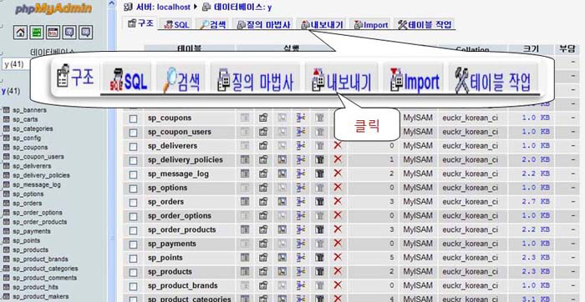Drop sp_payments with its red X icon
585x302 pixels.
pyautogui.click(x=338, y=243)
